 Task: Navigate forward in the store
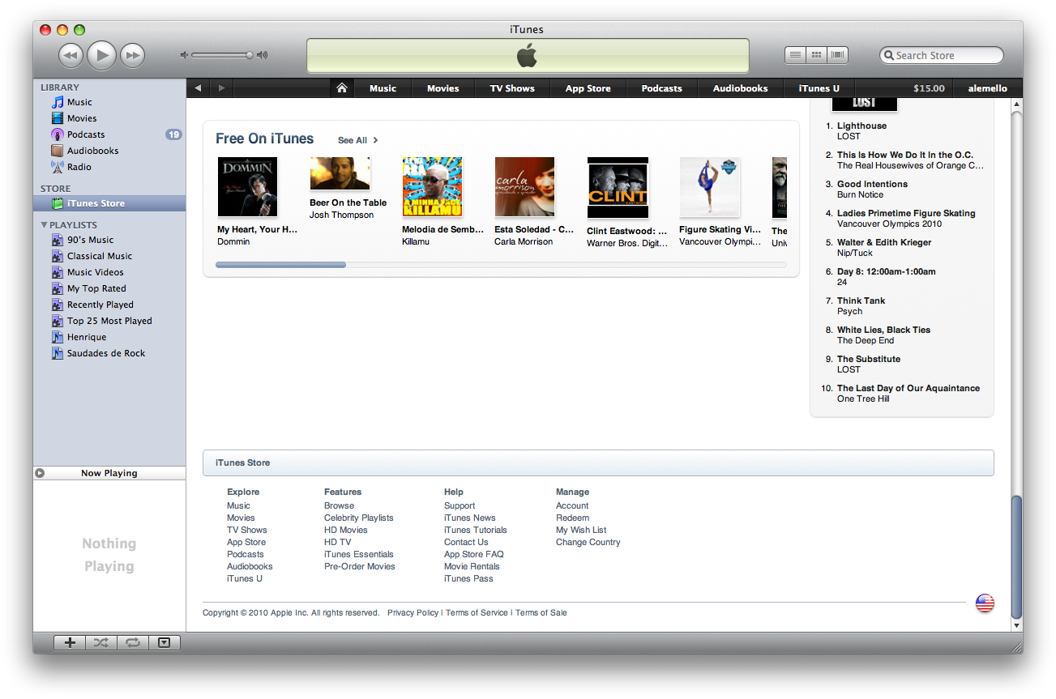221,88
